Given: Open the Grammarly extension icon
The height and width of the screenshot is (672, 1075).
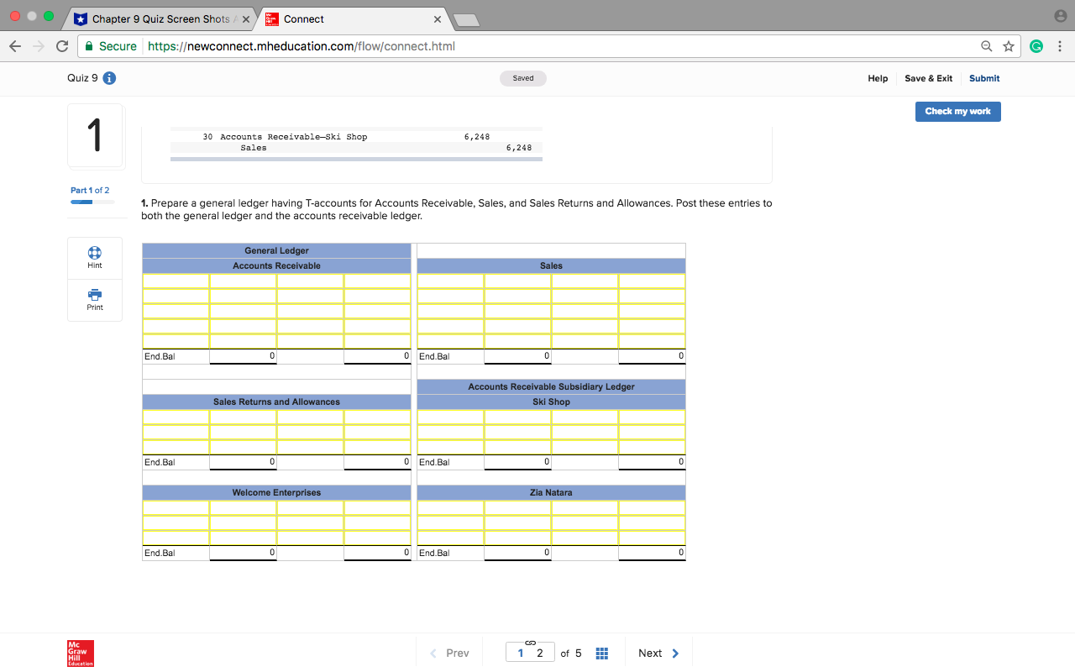Looking at the screenshot, I should (1035, 46).
